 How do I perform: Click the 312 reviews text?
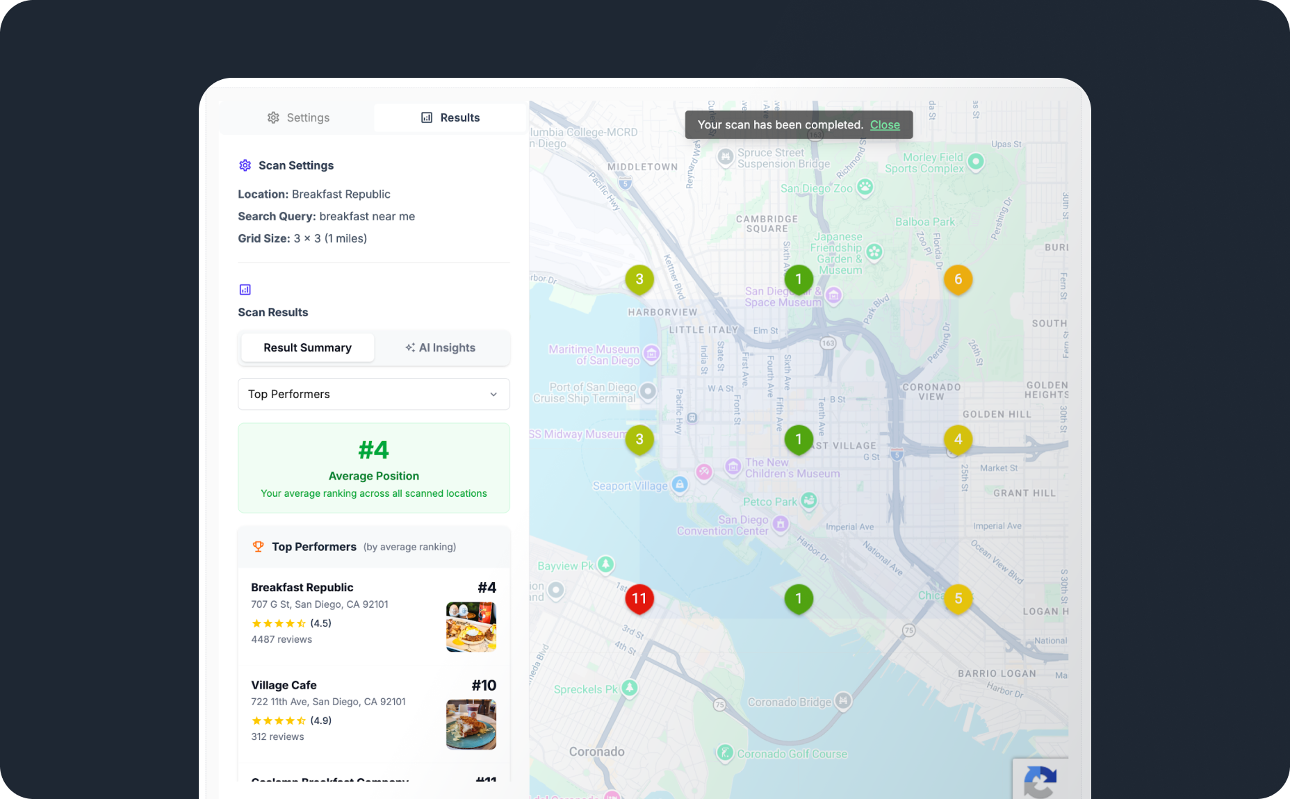tap(277, 736)
